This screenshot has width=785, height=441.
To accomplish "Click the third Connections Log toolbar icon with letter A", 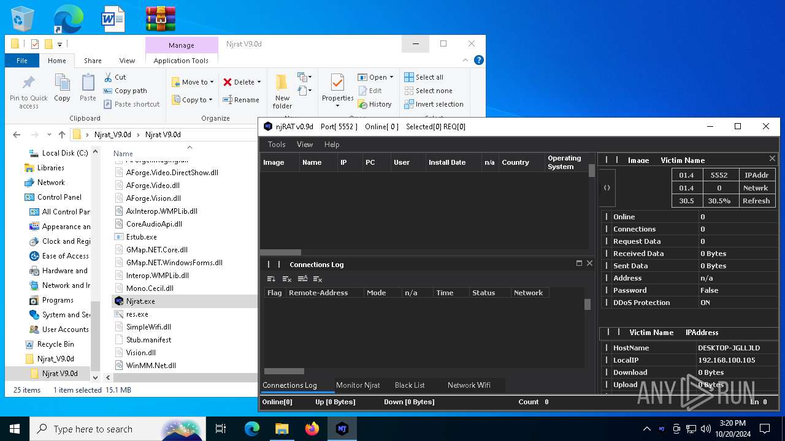I will click(302, 279).
